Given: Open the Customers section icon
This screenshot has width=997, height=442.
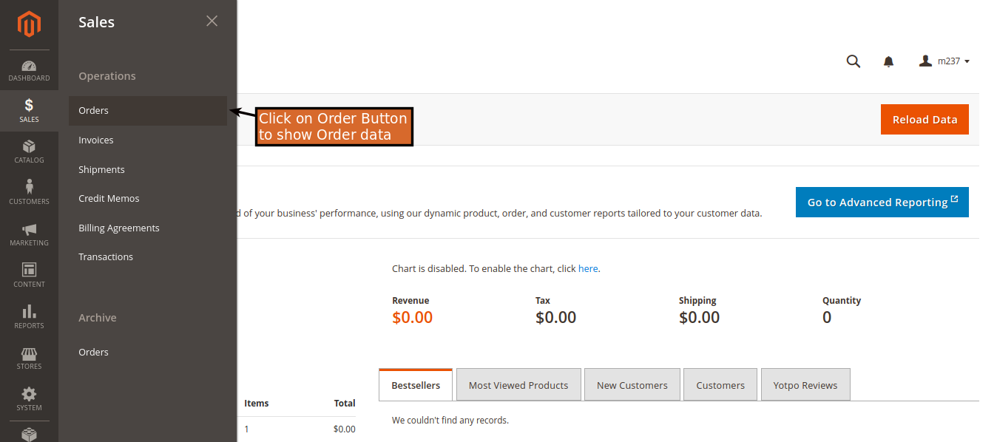Looking at the screenshot, I should point(29,191).
